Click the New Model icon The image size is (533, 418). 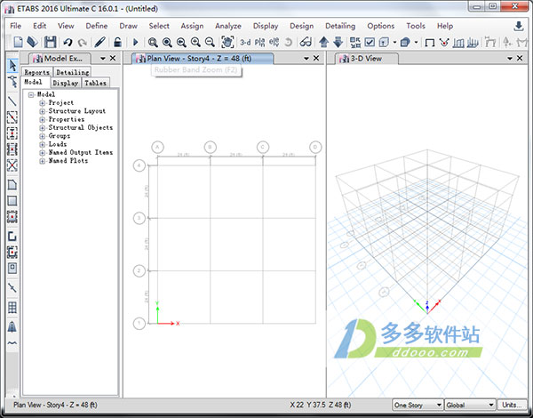click(x=18, y=42)
